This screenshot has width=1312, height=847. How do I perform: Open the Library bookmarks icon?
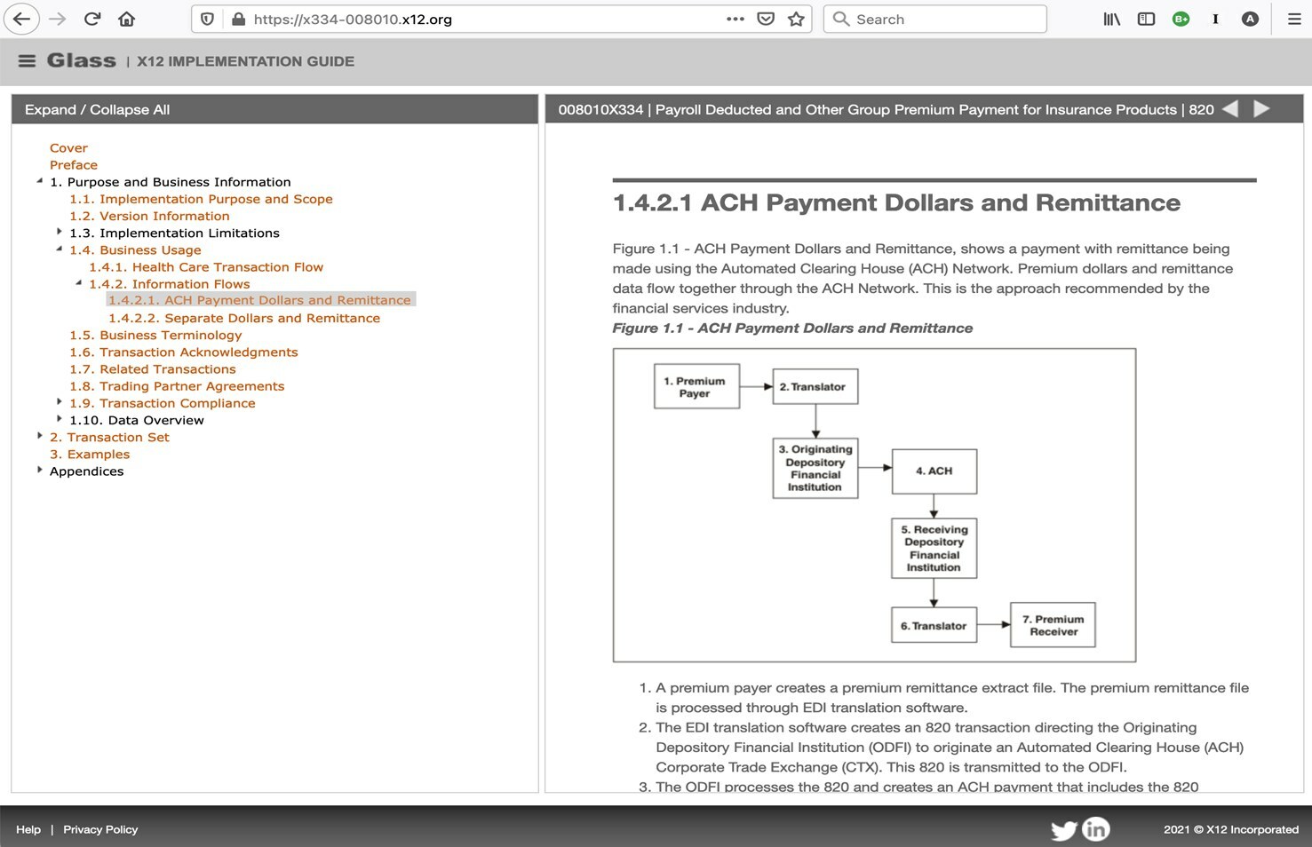pyautogui.click(x=1112, y=19)
